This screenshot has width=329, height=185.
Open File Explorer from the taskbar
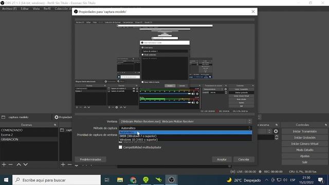tap(120, 180)
